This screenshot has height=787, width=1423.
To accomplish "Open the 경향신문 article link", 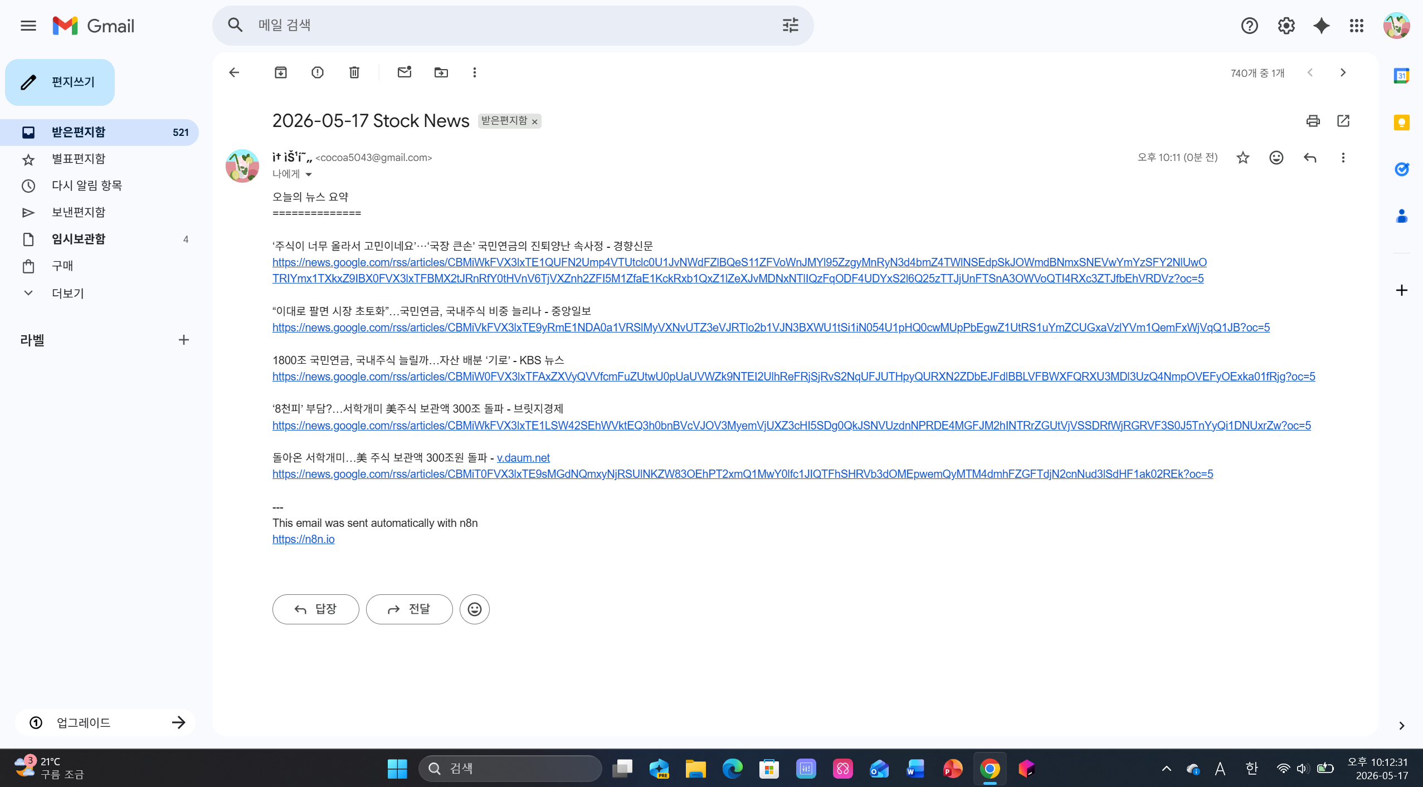I will [739, 270].
